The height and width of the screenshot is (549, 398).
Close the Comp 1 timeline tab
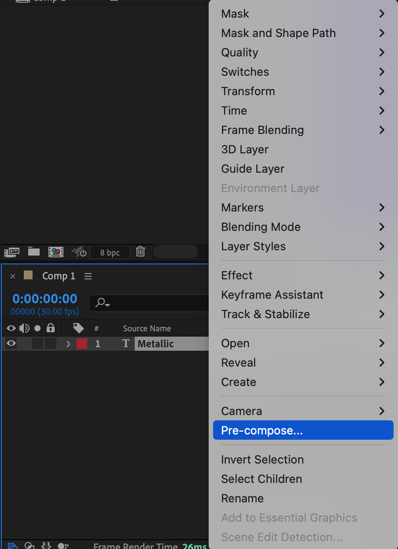coord(13,276)
